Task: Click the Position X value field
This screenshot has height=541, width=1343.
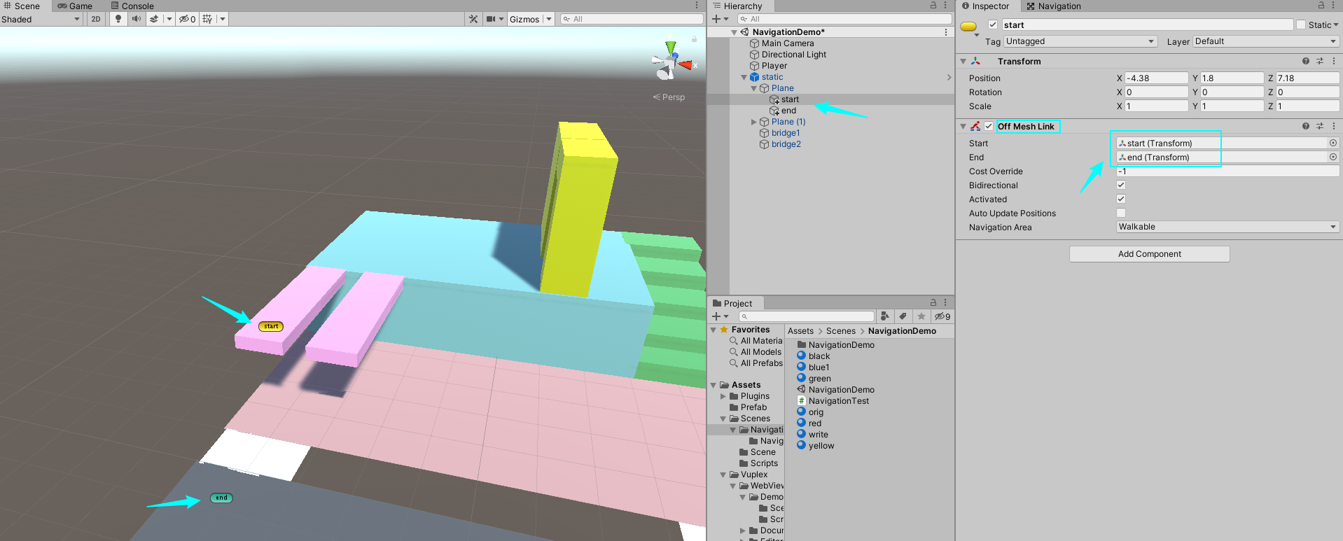Action: coord(1156,78)
